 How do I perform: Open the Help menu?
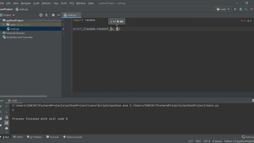click(91, 3)
